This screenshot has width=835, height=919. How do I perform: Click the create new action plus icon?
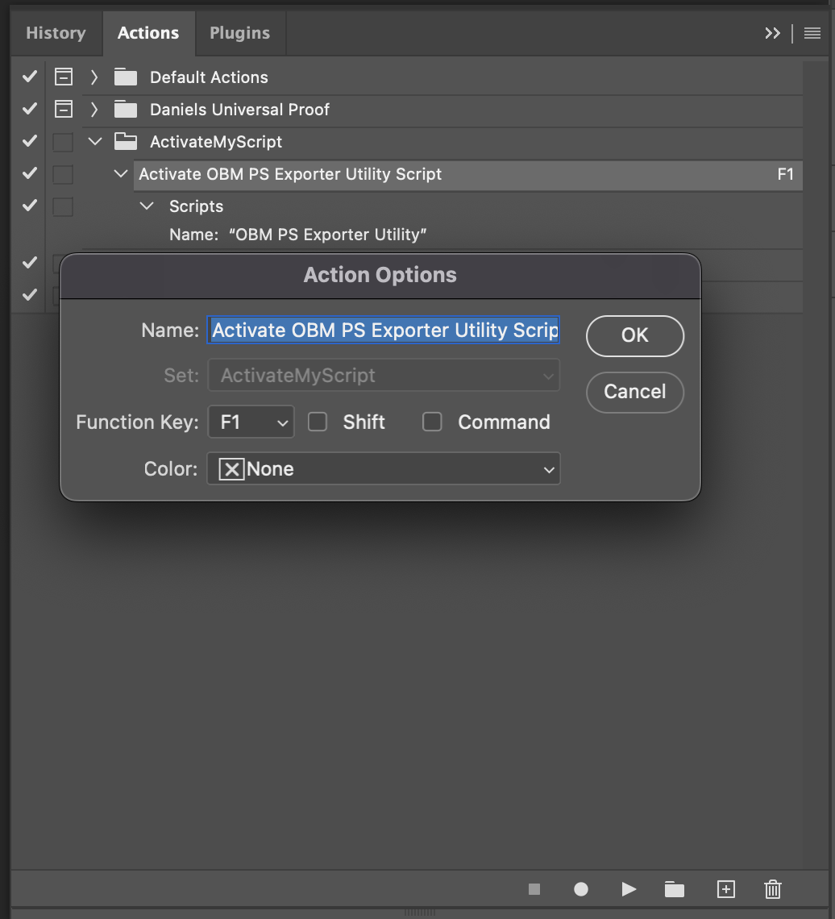(x=725, y=889)
